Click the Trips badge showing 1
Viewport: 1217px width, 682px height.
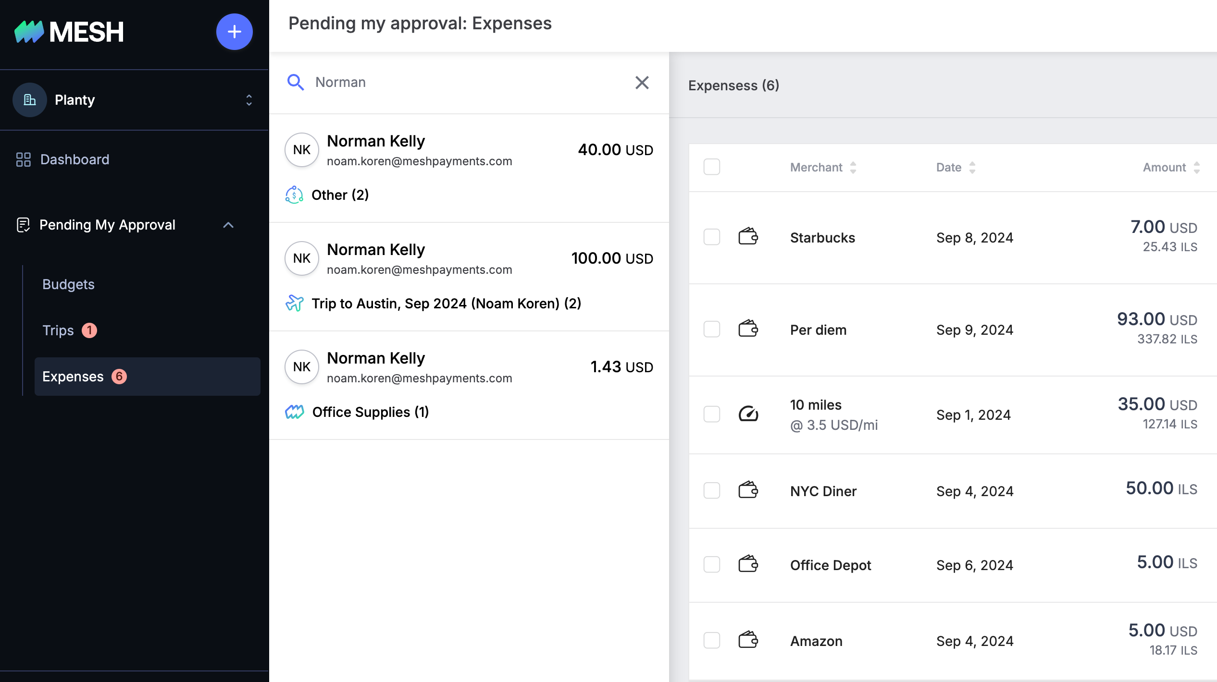click(89, 330)
